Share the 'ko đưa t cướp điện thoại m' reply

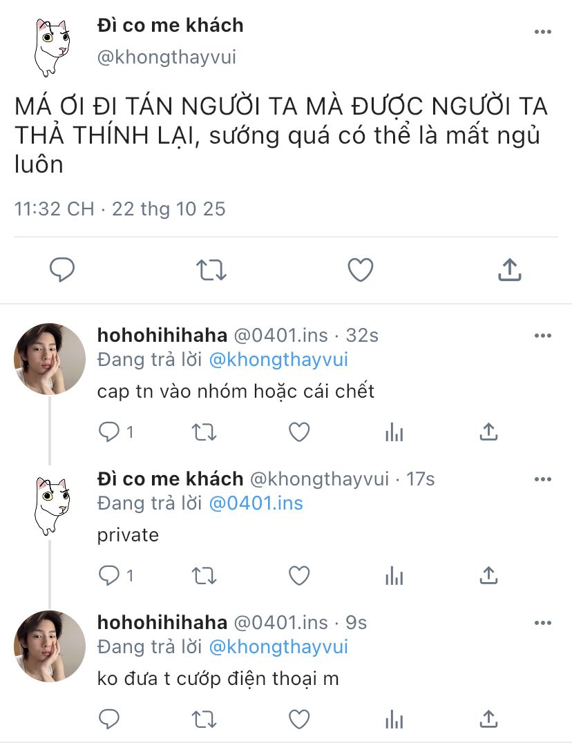(488, 719)
